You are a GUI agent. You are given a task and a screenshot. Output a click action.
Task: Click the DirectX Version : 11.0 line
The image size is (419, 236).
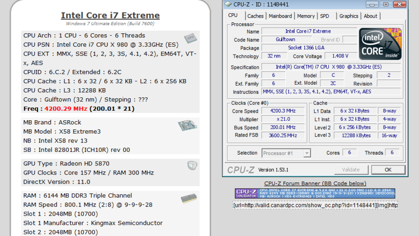click(x=57, y=182)
